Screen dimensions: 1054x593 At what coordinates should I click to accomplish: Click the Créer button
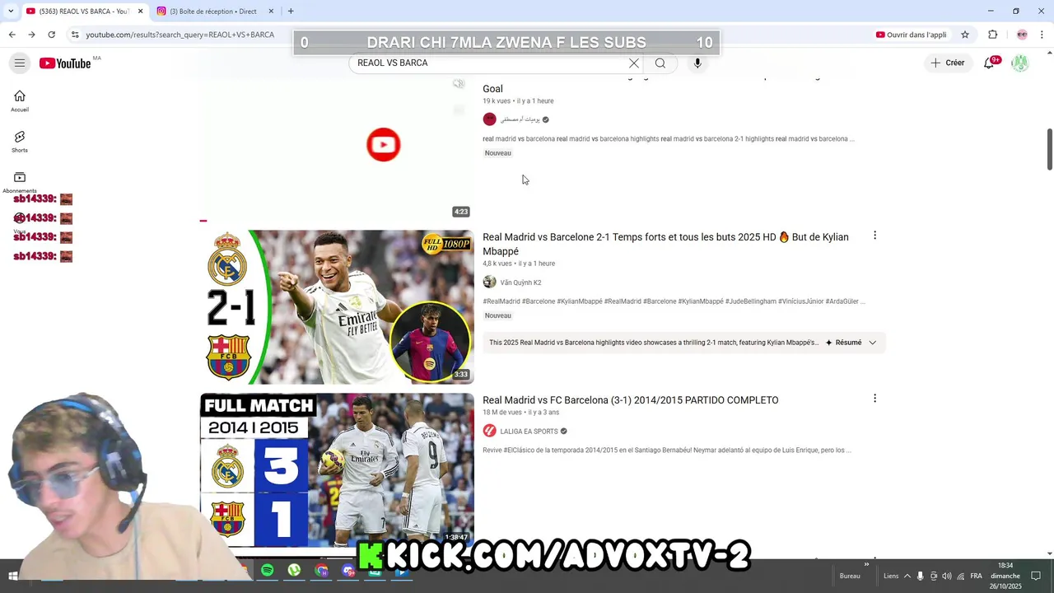tap(948, 63)
